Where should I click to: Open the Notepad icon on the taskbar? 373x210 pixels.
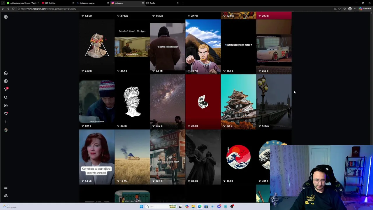(225, 206)
